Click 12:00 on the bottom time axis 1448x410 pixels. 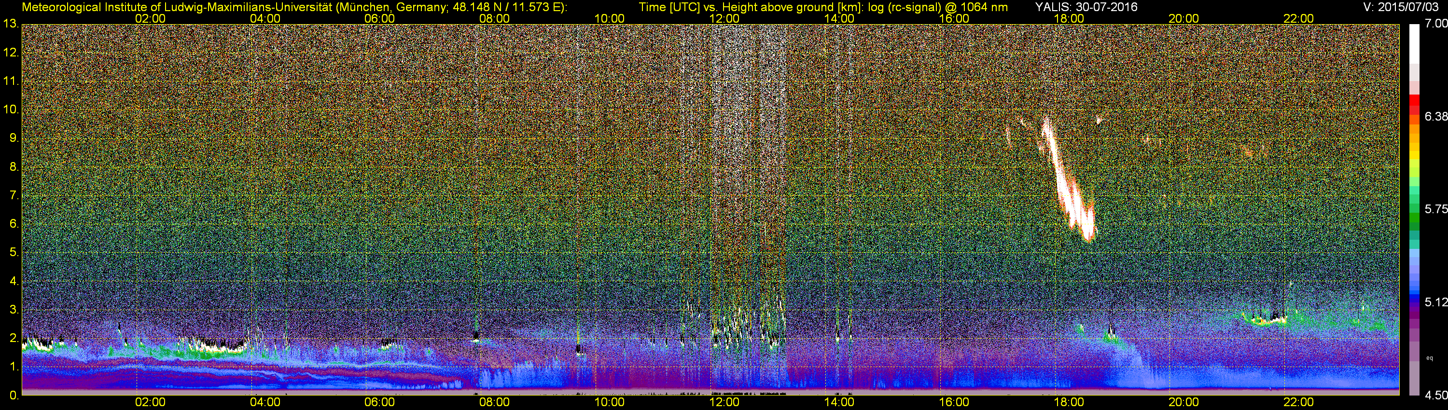point(724,403)
